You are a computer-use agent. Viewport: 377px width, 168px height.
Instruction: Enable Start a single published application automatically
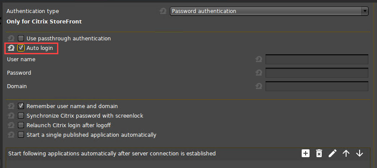21,135
